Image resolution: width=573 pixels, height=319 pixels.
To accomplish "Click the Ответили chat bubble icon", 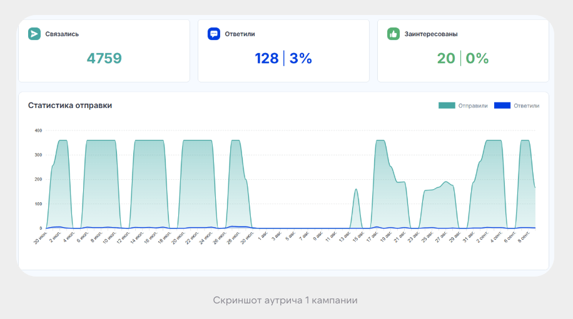I will (214, 34).
